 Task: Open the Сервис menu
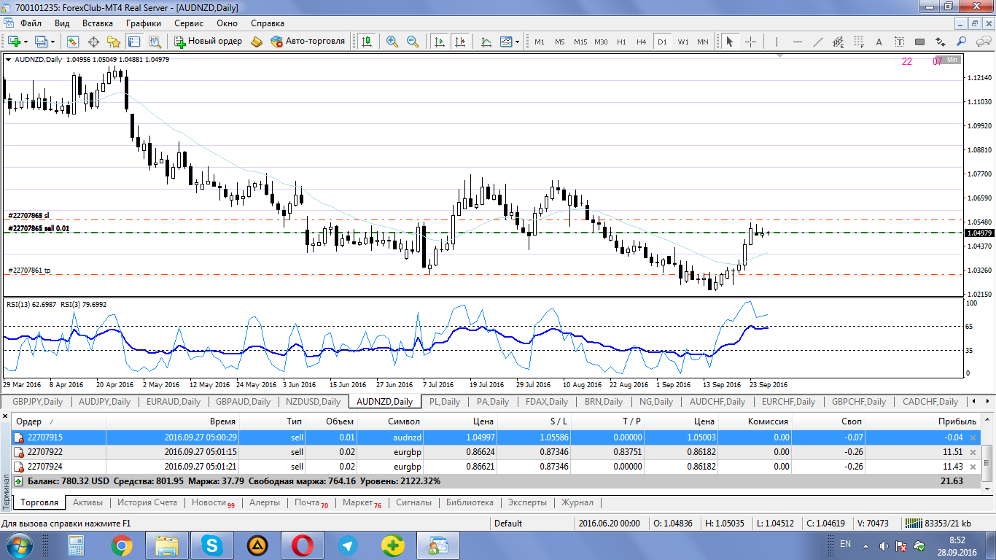pos(189,23)
